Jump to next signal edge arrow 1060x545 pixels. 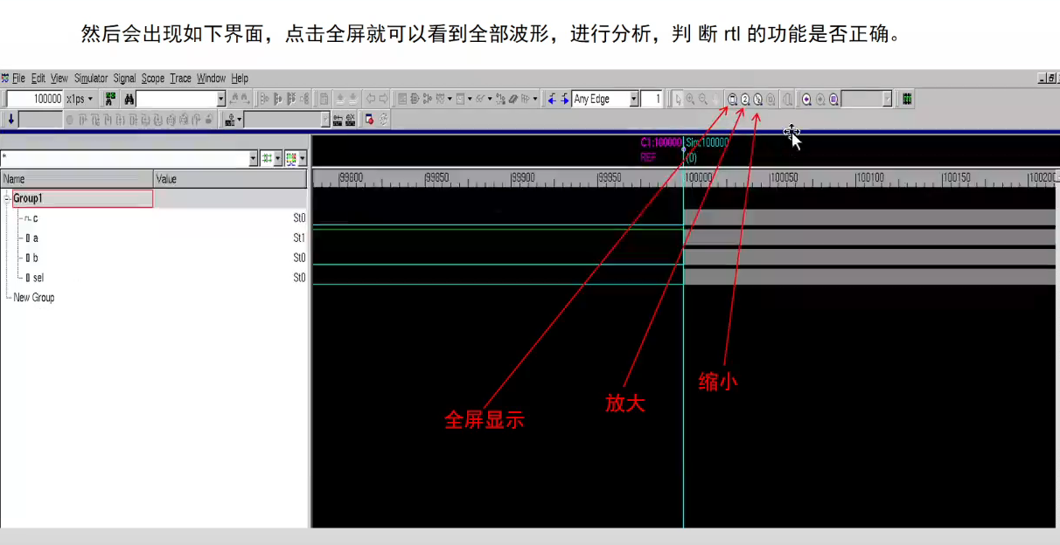(565, 100)
